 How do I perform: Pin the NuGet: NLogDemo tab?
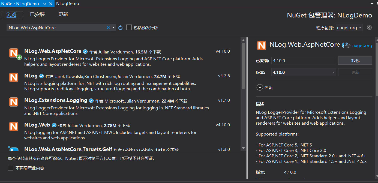[44, 4]
